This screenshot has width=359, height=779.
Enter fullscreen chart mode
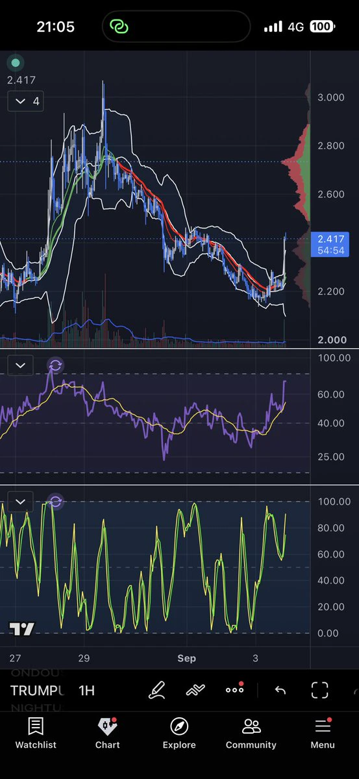[319, 690]
